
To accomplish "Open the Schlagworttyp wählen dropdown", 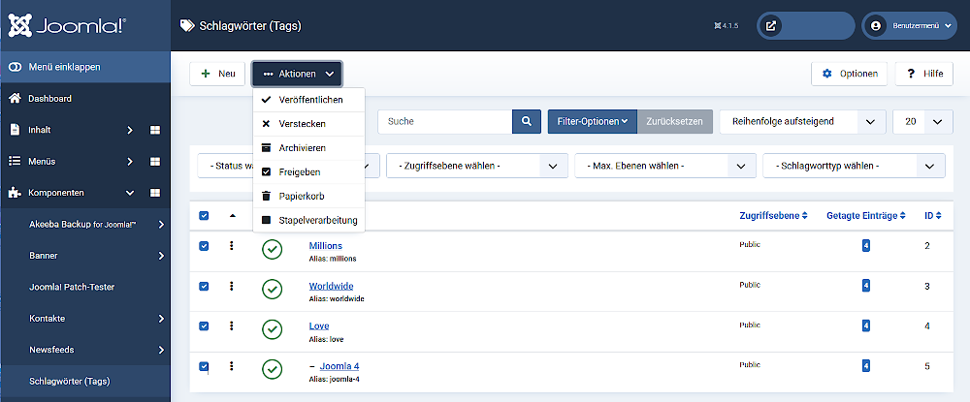I will click(x=854, y=167).
